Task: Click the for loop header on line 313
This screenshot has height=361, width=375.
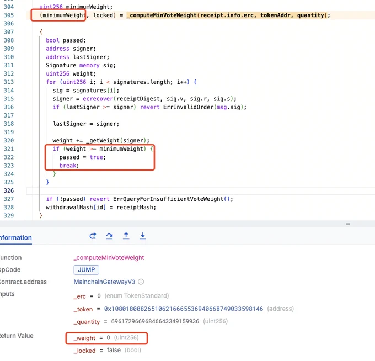Action: (x=121, y=82)
